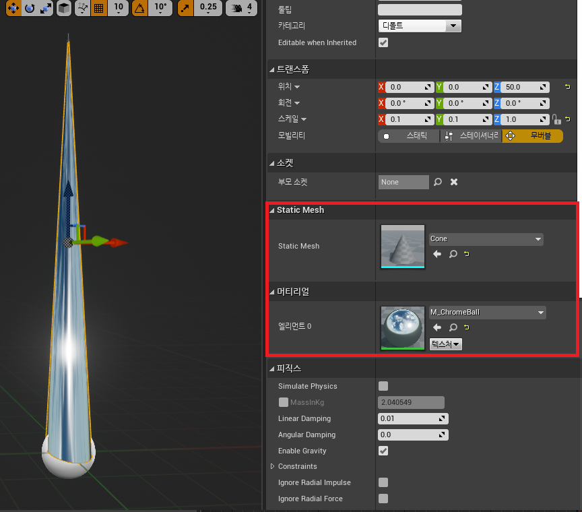Select the rotate gizmo mode icon
Screen dimensions: 582x512
[x=30, y=8]
